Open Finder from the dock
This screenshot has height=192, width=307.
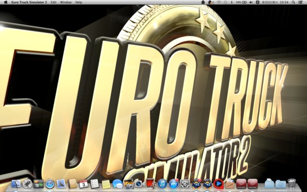point(16,184)
